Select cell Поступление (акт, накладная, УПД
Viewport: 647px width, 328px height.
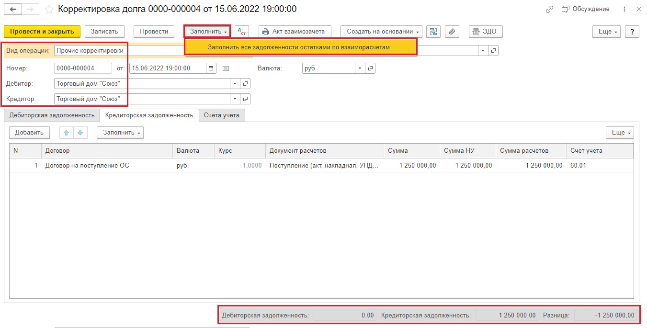(325, 166)
